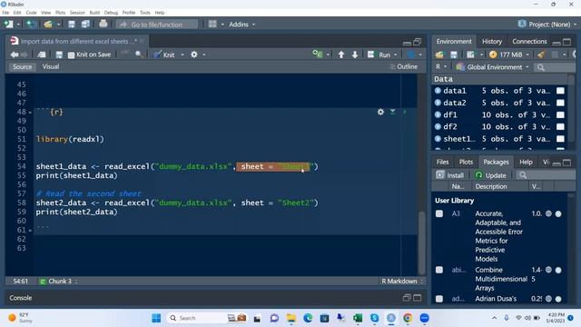Click the Show in new window icon
Image resolution: width=581 pixels, height=327 pixels.
click(x=42, y=54)
